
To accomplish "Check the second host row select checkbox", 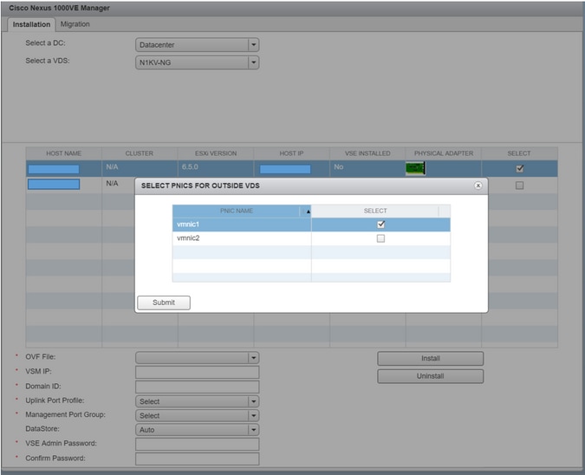I will pyautogui.click(x=519, y=185).
